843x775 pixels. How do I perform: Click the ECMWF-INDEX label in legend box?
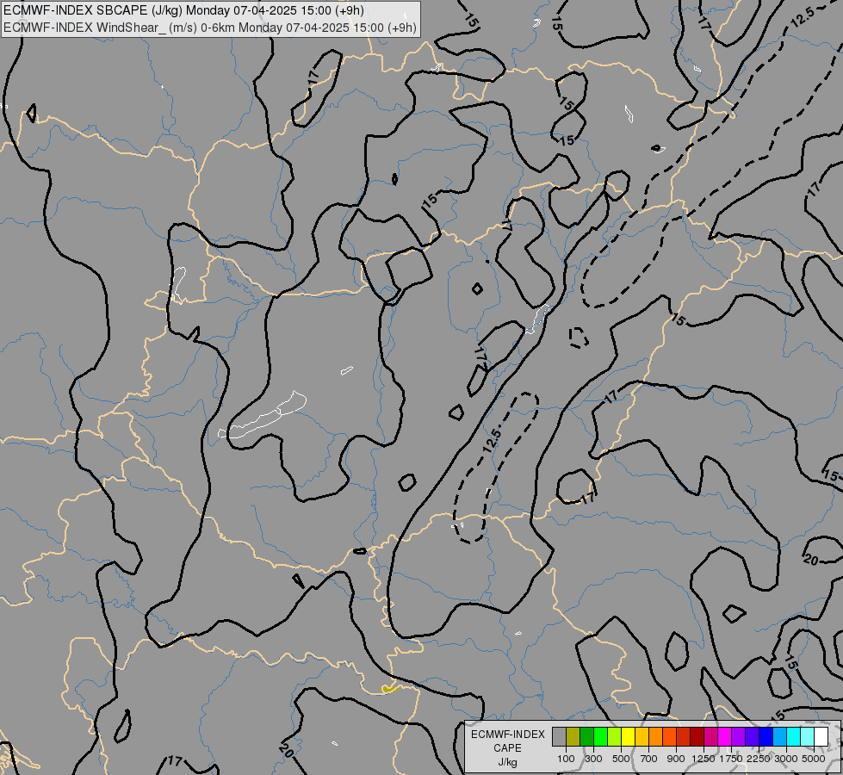(507, 735)
